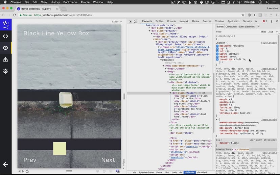The image size is (280, 175).
Task: Select the eye preview icon in sidebar
Action: (5, 48)
